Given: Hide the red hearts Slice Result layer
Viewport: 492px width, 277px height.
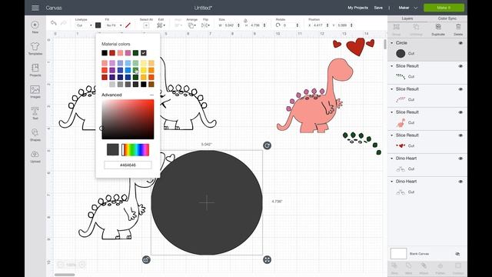Looking at the screenshot, I should pyautogui.click(x=460, y=135).
